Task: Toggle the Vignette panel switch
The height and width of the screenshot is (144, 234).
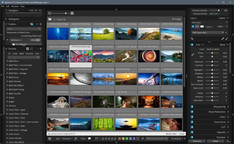Action: [x=192, y=132]
